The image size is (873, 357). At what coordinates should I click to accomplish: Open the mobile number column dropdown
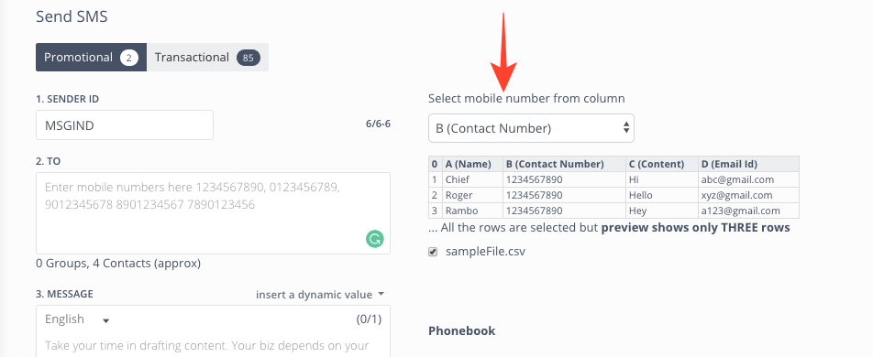(531, 128)
